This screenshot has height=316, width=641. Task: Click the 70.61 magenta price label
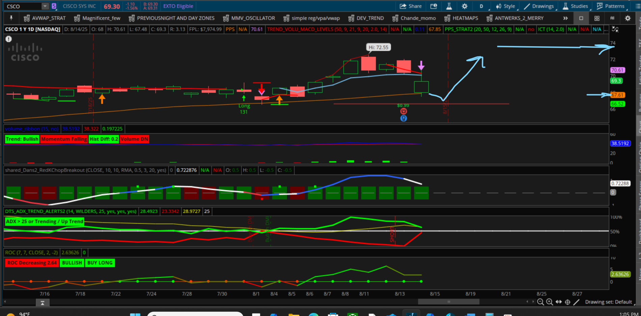click(617, 70)
